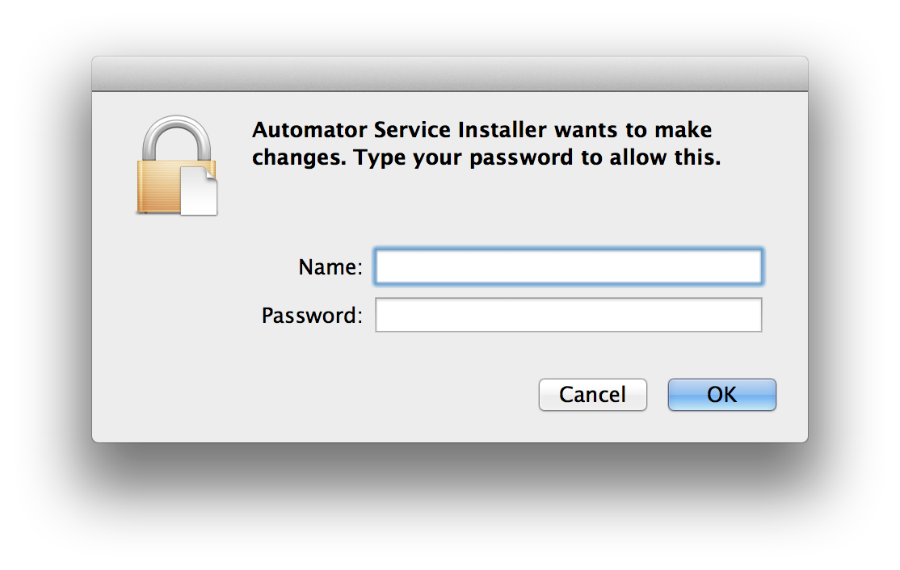Confirm with the OK button
Viewport: 900px width, 570px height.
point(721,395)
